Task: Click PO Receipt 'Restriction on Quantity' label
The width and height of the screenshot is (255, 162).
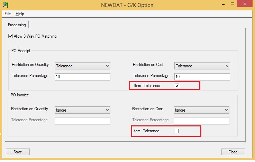Action: tap(30, 65)
